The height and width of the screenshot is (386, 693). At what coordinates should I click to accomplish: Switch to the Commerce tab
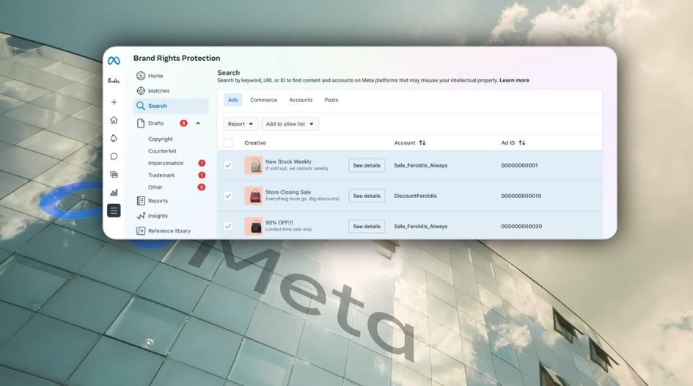pos(263,100)
